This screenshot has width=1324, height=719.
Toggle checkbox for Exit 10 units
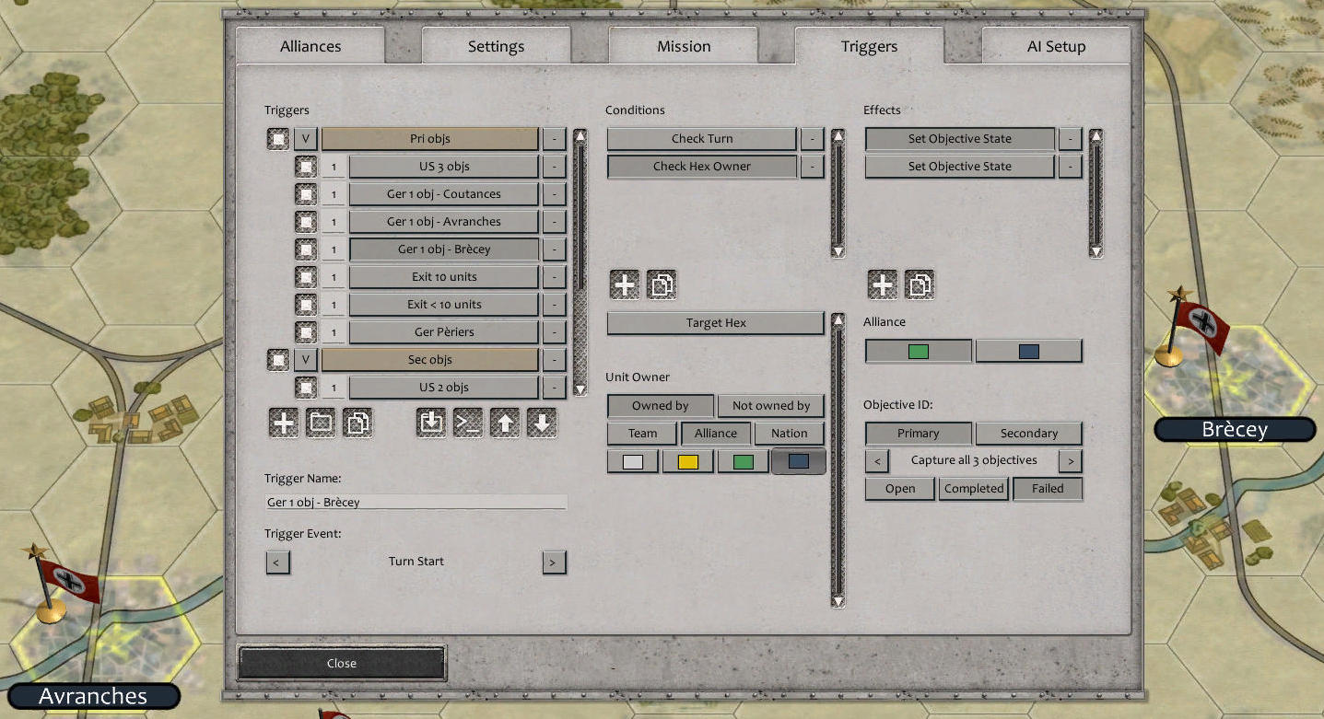point(306,277)
